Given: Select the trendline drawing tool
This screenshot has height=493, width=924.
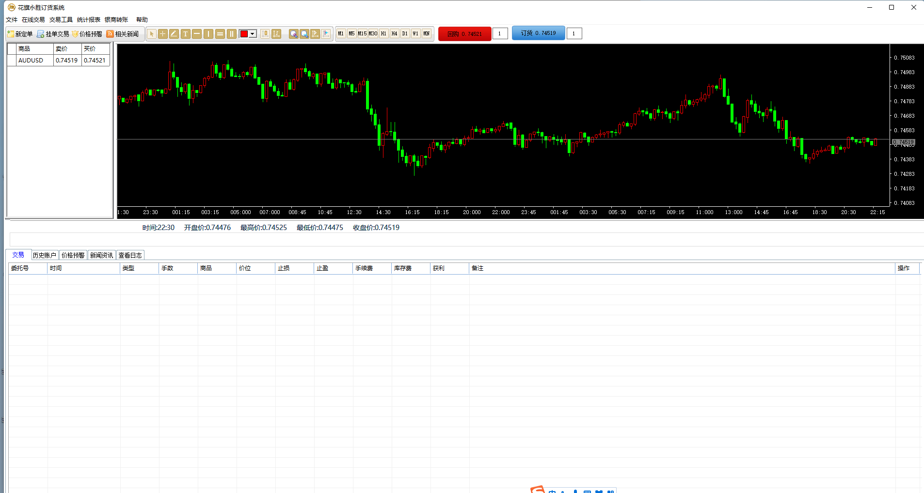Looking at the screenshot, I should point(174,34).
